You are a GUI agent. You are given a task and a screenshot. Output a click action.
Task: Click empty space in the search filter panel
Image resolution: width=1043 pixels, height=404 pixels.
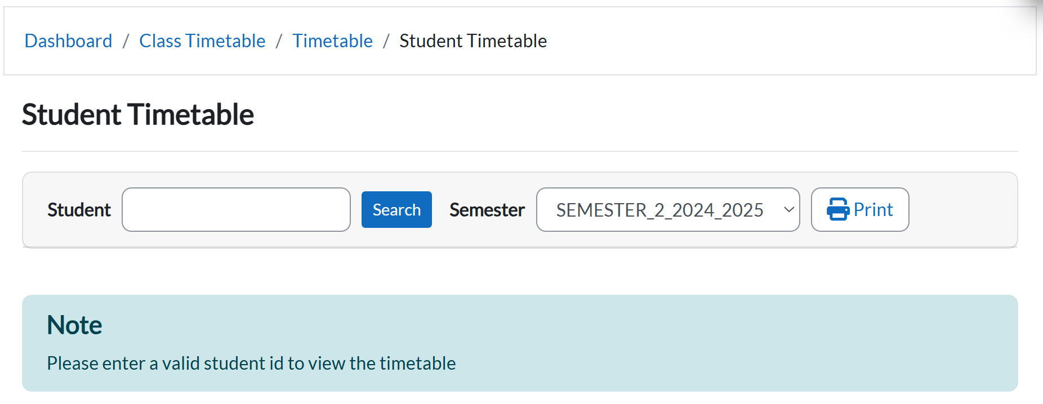(963, 209)
